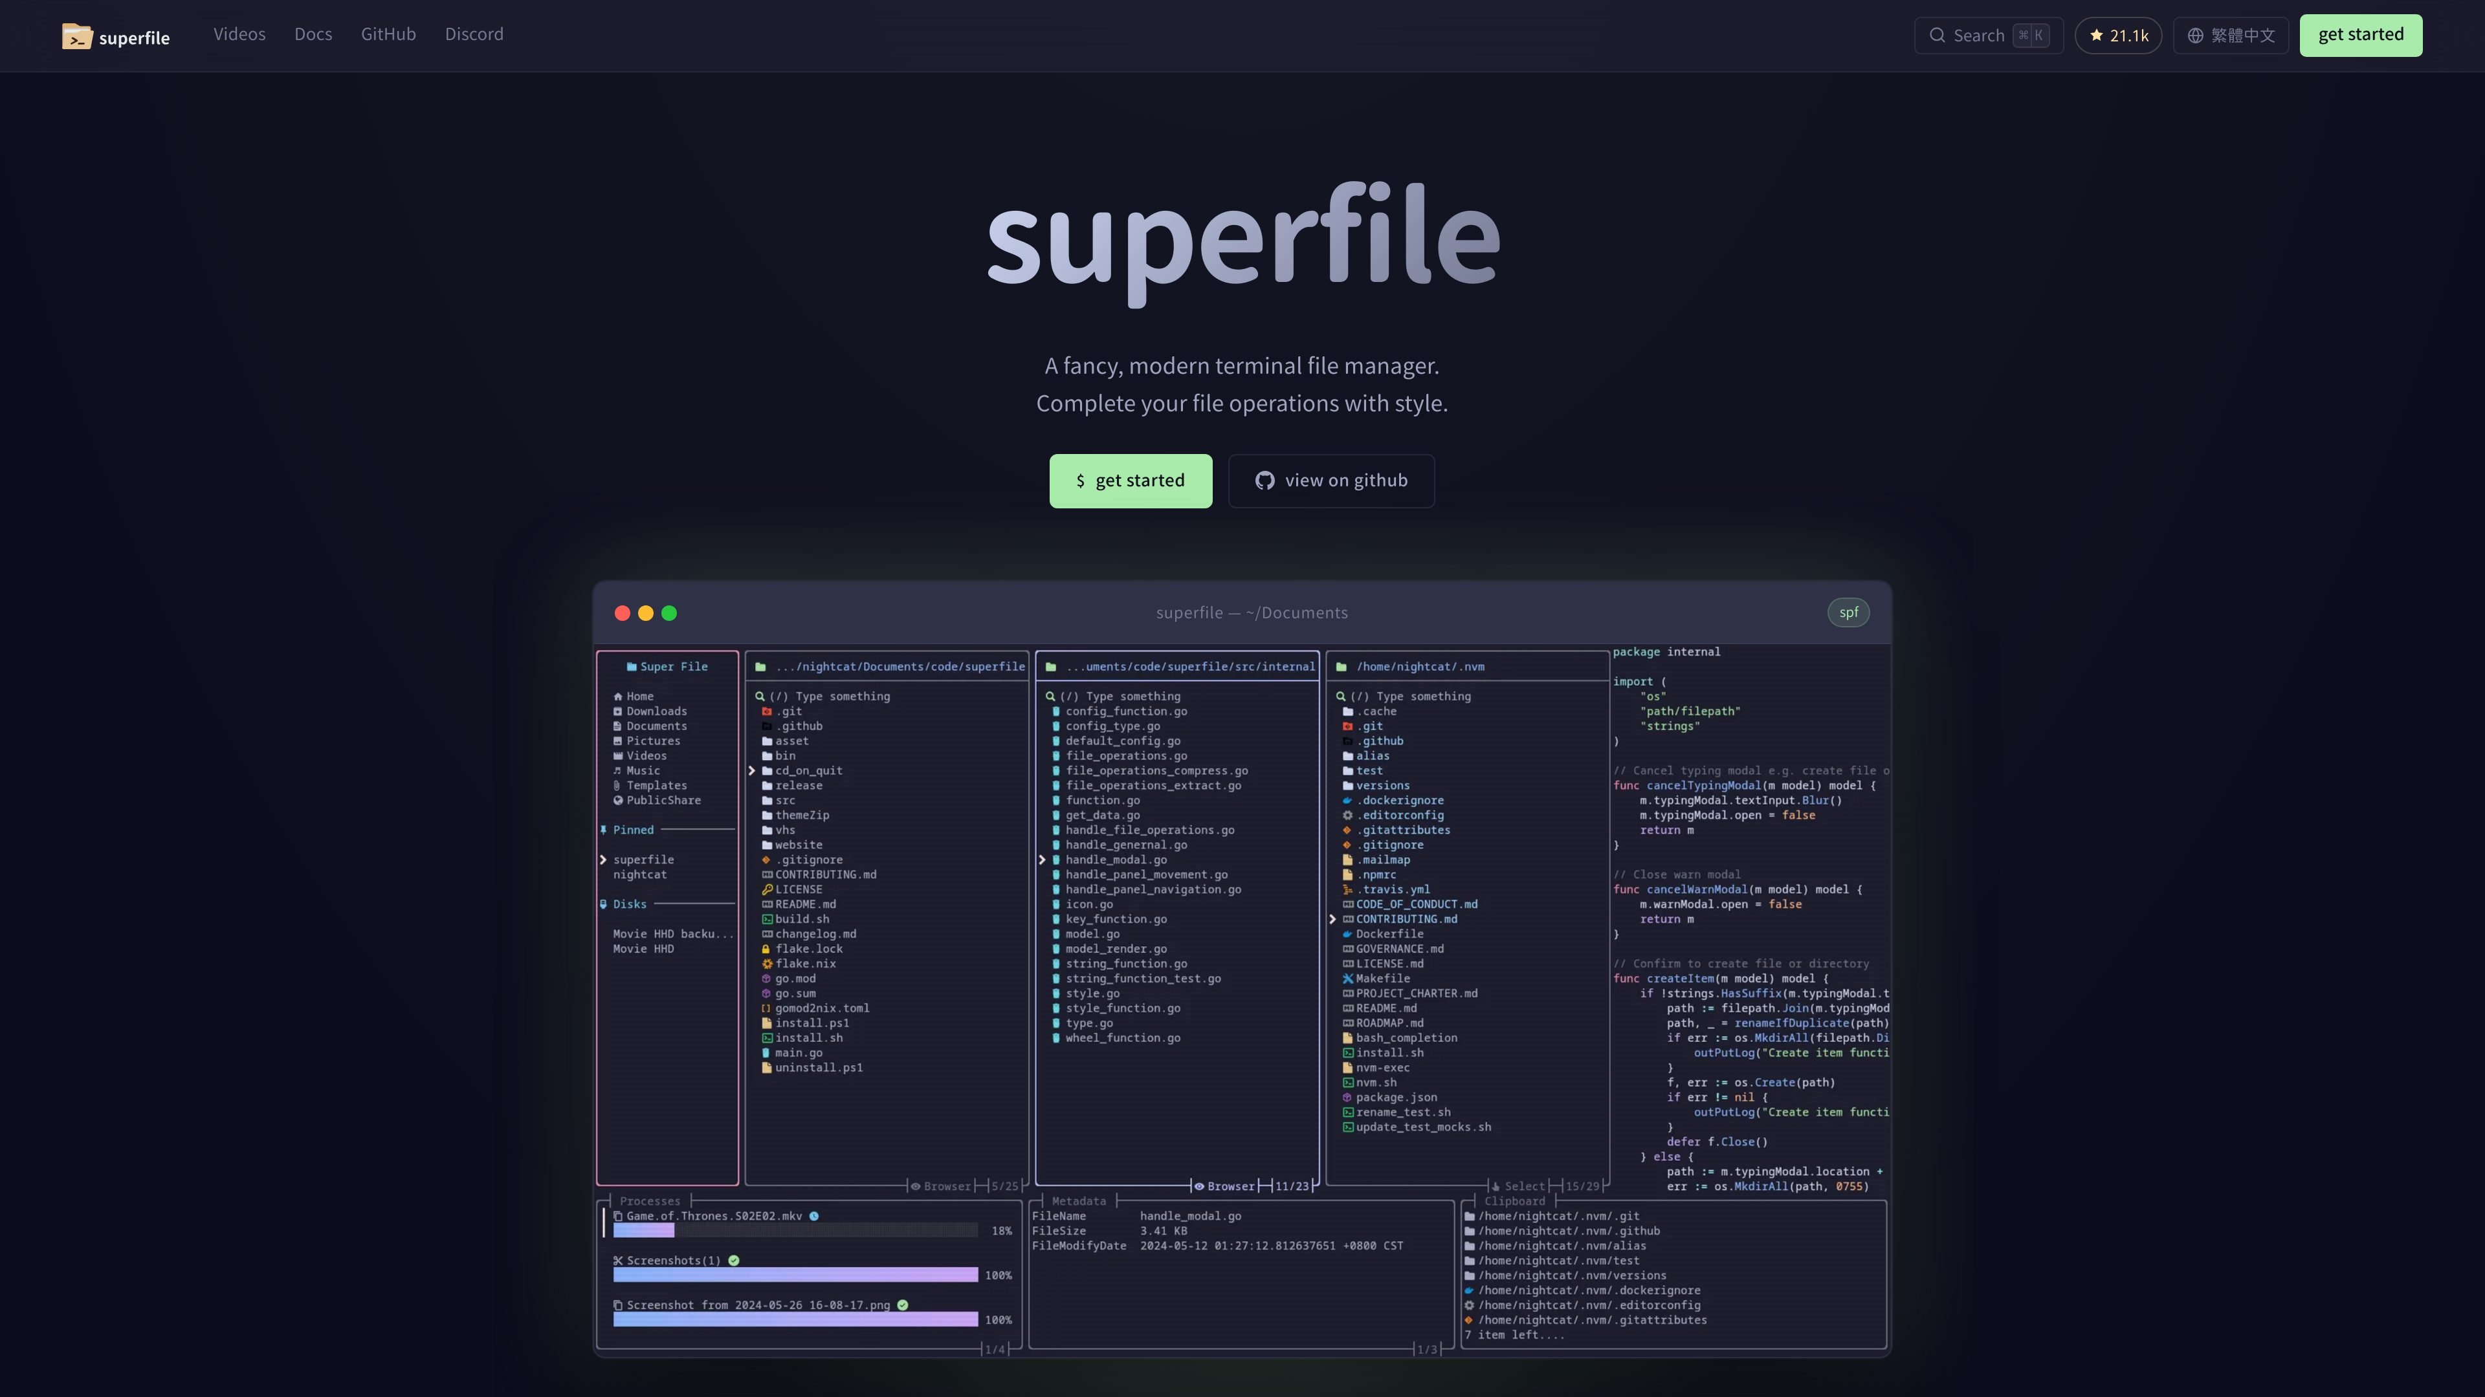Click the arrow next to cd_on_quit folder
Screen dimensions: 2485x1397
[753, 772]
